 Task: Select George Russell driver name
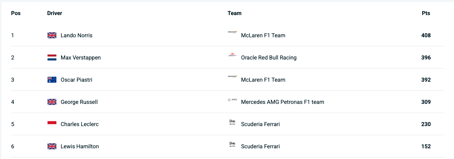point(79,102)
